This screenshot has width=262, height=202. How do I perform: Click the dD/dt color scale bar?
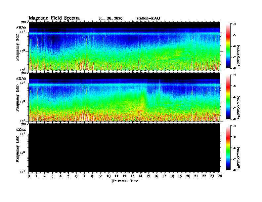pyautogui.click(x=228, y=97)
